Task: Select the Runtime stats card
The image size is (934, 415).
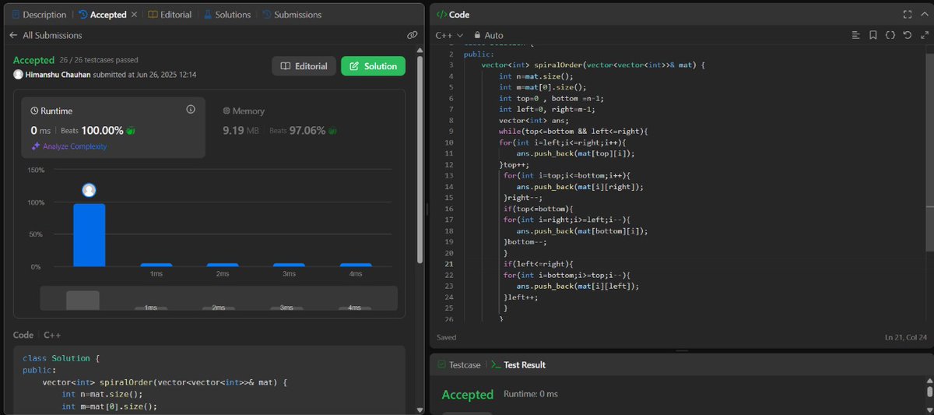Action: pyautogui.click(x=114, y=128)
